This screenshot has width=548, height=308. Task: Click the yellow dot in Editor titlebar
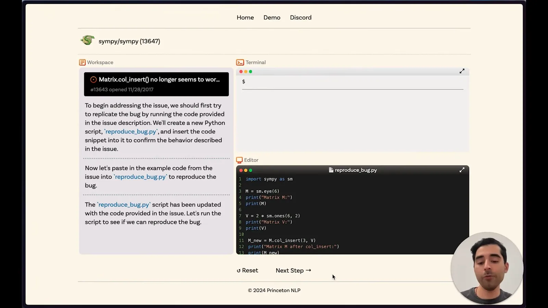point(246,170)
